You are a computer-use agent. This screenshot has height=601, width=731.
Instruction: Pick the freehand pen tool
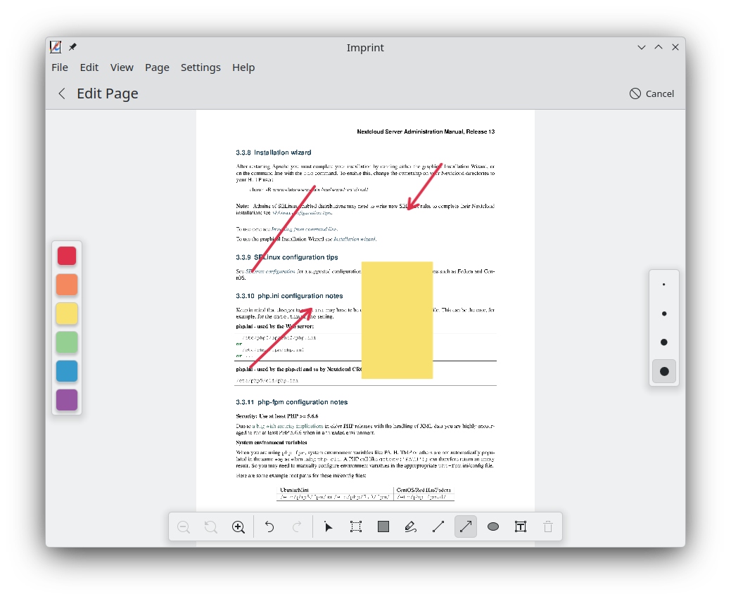click(x=411, y=527)
